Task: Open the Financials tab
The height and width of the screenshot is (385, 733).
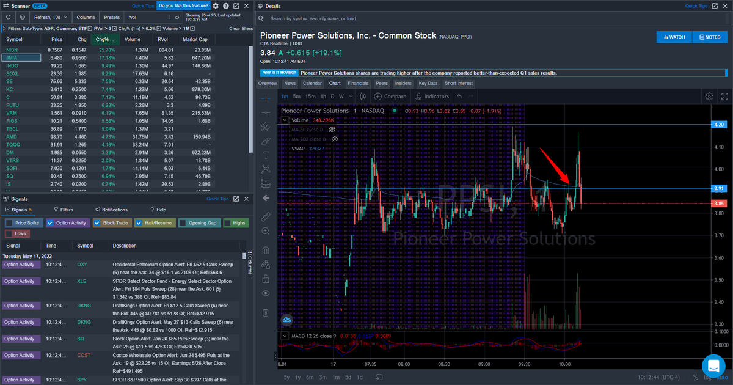Action: point(358,83)
